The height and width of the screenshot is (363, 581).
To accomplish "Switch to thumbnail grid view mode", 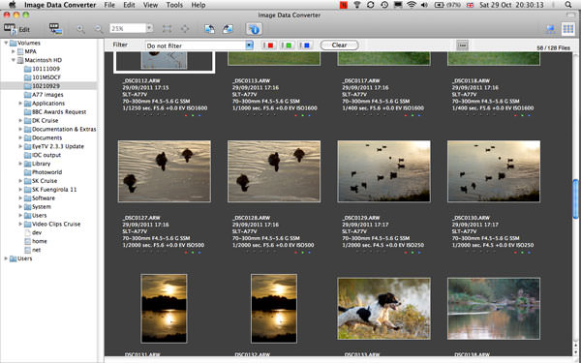I will (x=568, y=29).
